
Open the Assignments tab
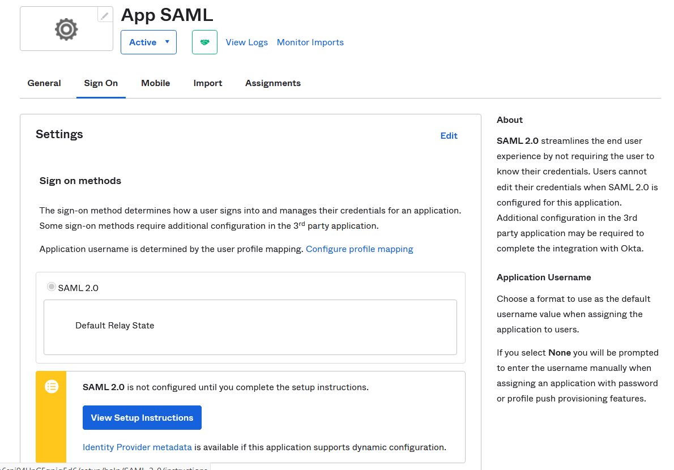(x=273, y=83)
